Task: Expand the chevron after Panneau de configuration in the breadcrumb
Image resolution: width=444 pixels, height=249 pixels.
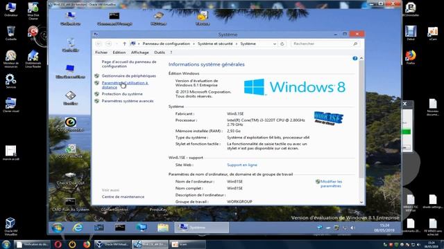Action: 194,44
